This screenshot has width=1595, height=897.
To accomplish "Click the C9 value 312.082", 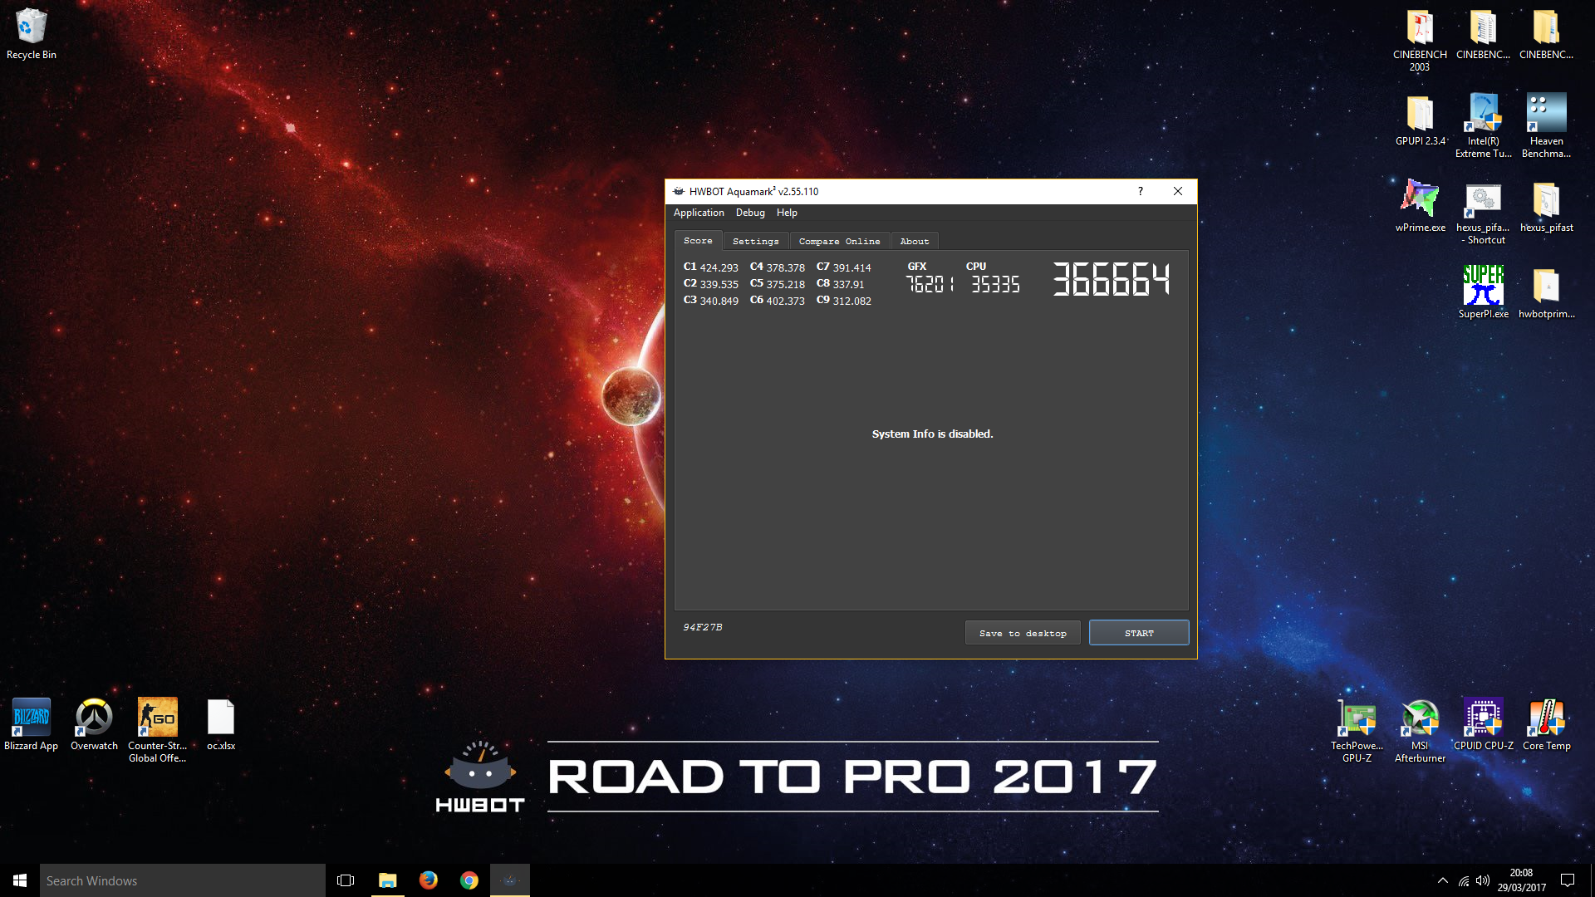I will (x=851, y=301).
